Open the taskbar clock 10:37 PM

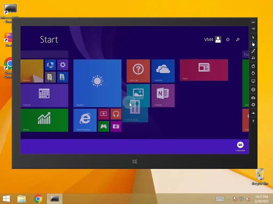tap(262, 199)
